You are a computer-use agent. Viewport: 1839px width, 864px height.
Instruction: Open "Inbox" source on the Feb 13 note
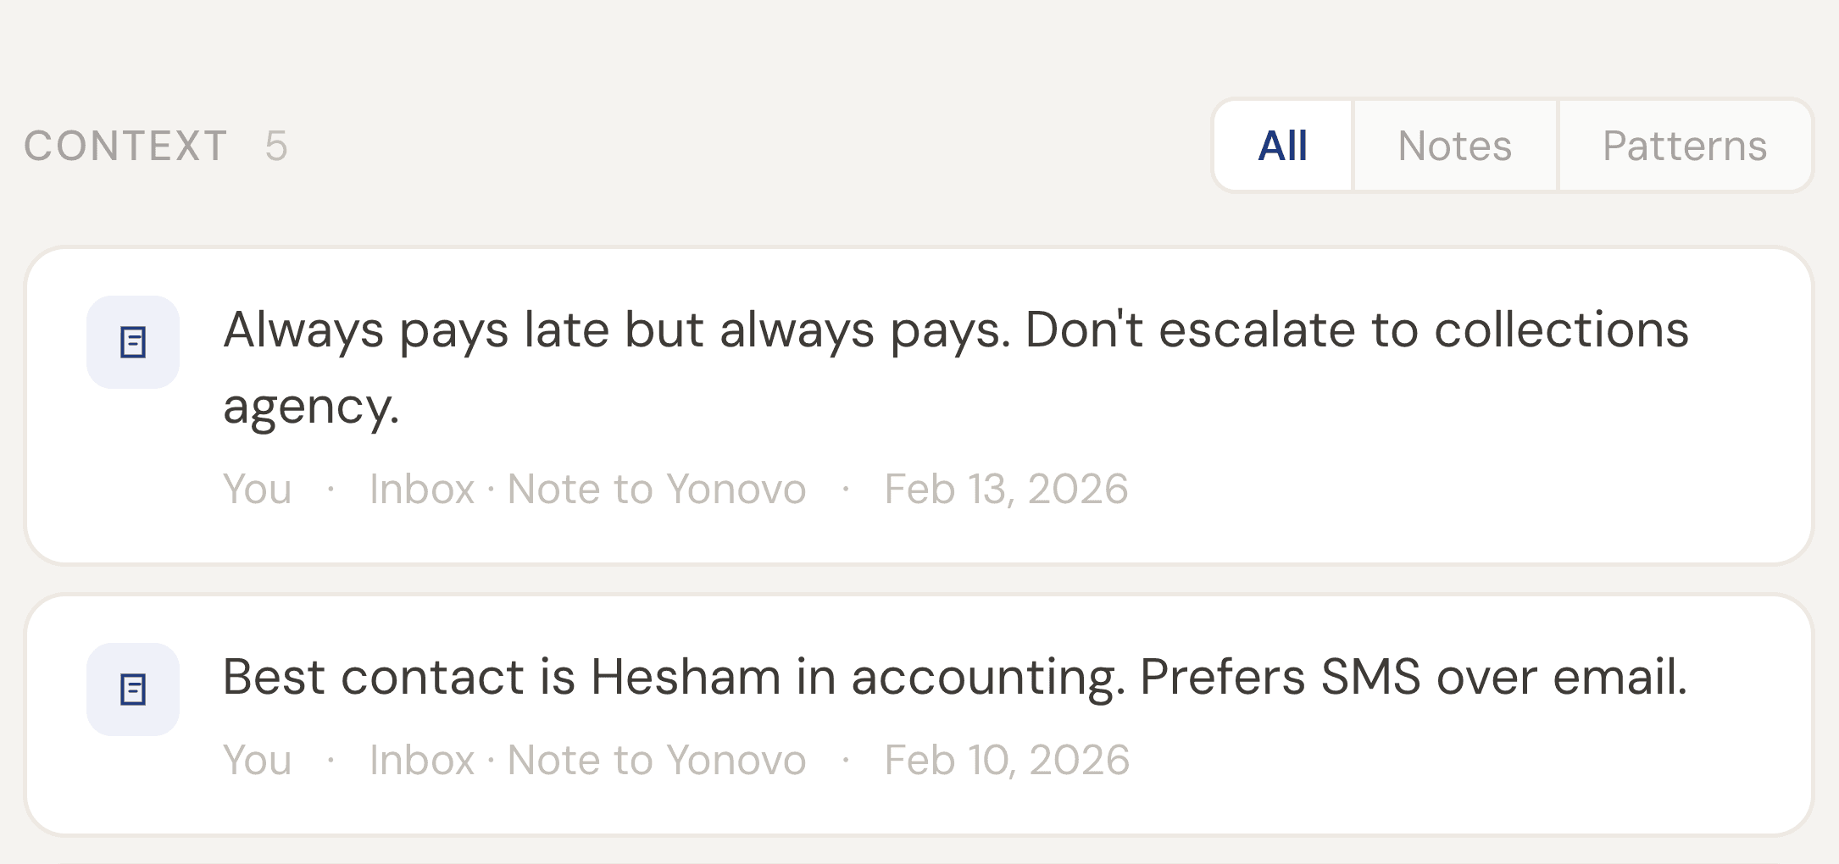421,489
